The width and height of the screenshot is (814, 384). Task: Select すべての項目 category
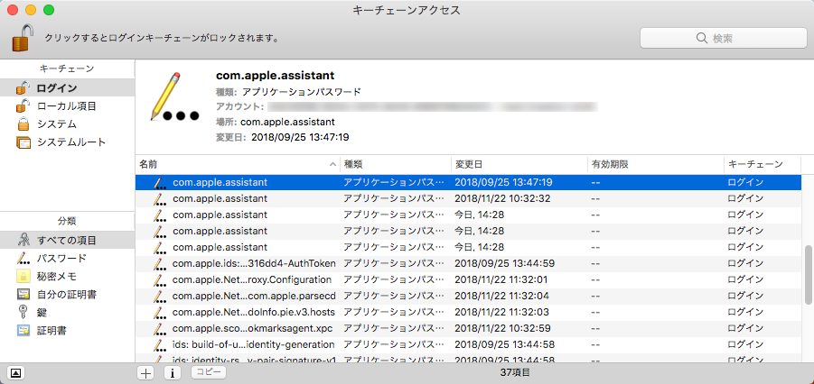tap(66, 240)
